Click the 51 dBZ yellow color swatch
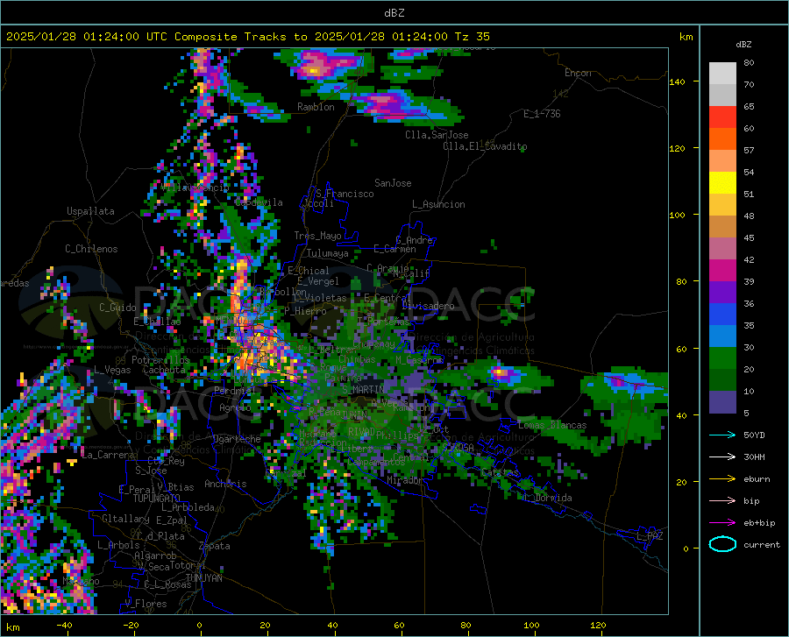Screen dimensions: 789x637 [x=722, y=183]
